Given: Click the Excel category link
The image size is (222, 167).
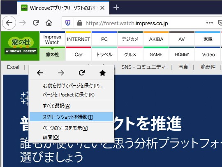Looking at the screenshot, I should [x=13, y=67].
